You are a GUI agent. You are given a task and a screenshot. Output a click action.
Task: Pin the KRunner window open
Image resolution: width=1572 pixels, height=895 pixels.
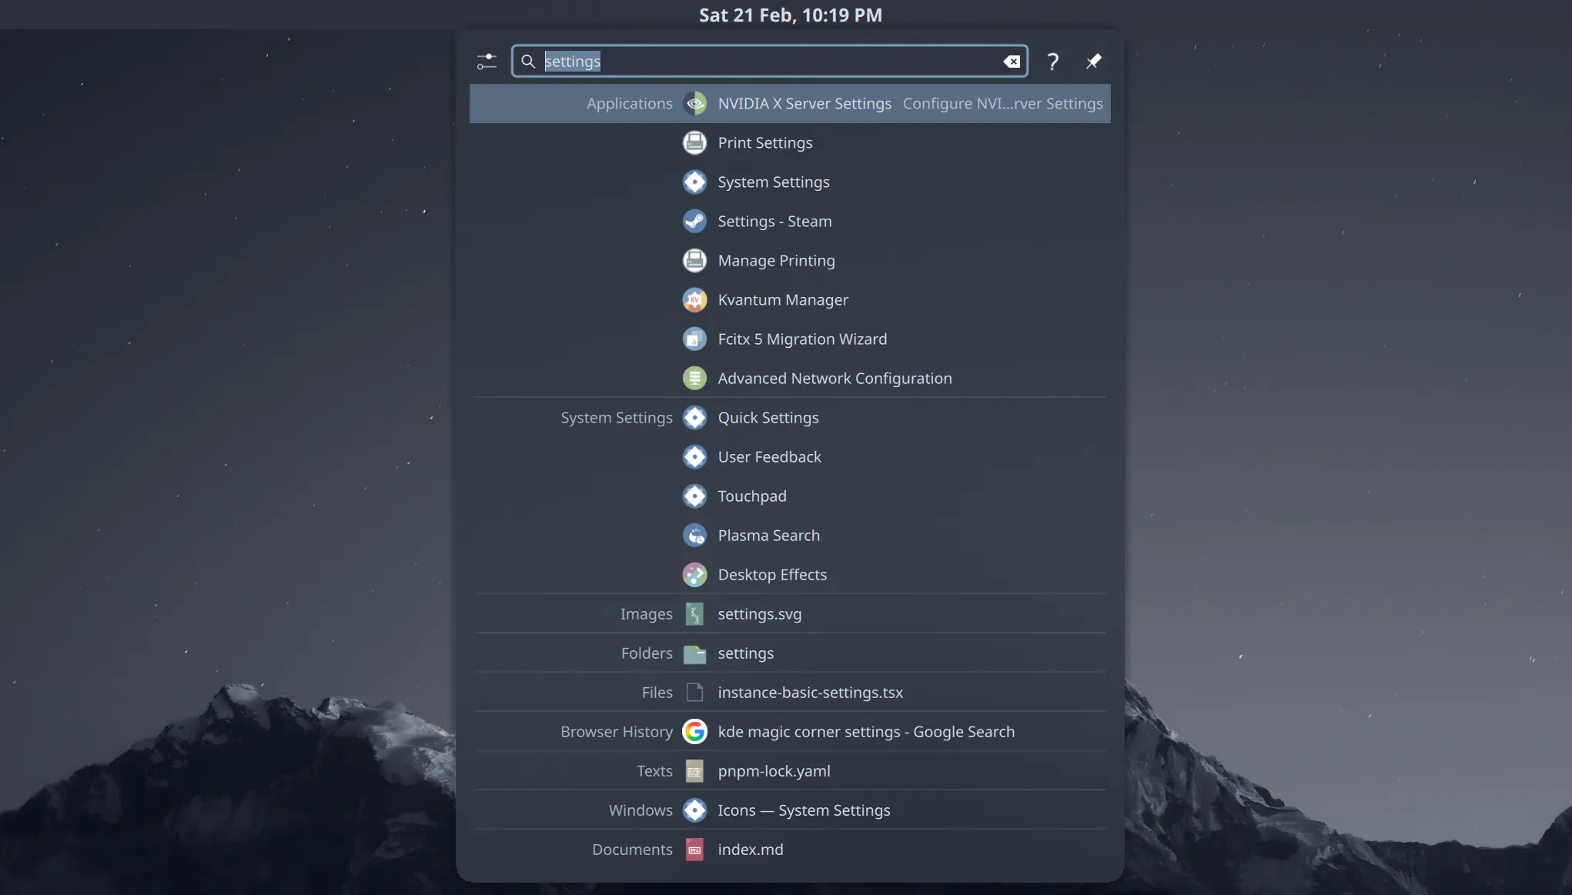coord(1093,62)
